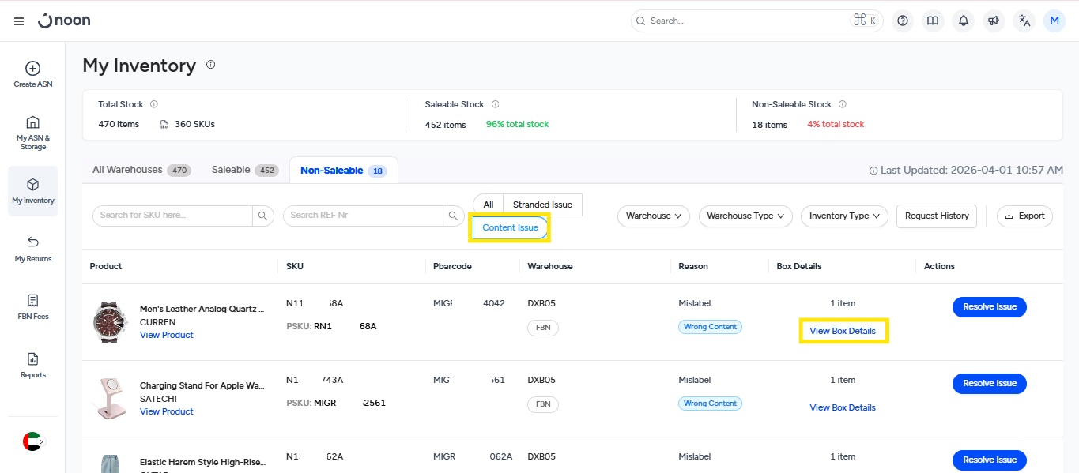Image resolution: width=1079 pixels, height=473 pixels.
Task: Select the Content Issue filter
Action: click(x=510, y=227)
